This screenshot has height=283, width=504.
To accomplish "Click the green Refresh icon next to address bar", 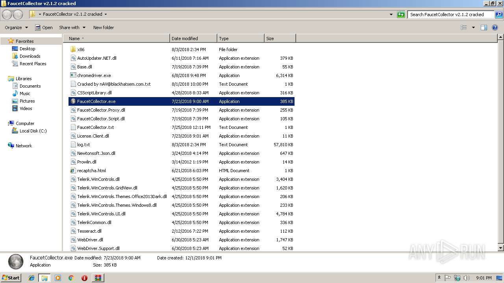I will (x=401, y=15).
